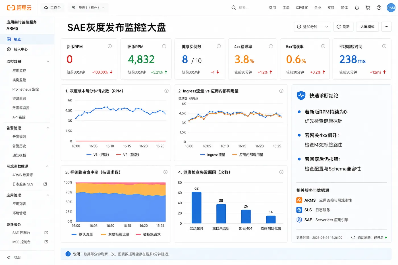Open the RAM user avatar
Image resolution: width=398 pixels, height=265 pixels.
pyautogui.click(x=391, y=8)
